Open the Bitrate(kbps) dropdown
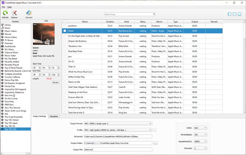Viewport: 246px width, 155px height. 200,135
